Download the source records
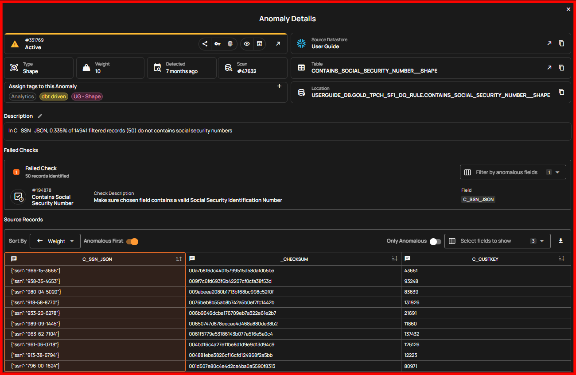This screenshot has width=576, height=375. click(560, 241)
